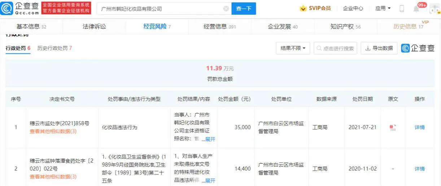Open the original document PDF icon for row 1
The height and width of the screenshot is (186, 441).
coord(393,127)
